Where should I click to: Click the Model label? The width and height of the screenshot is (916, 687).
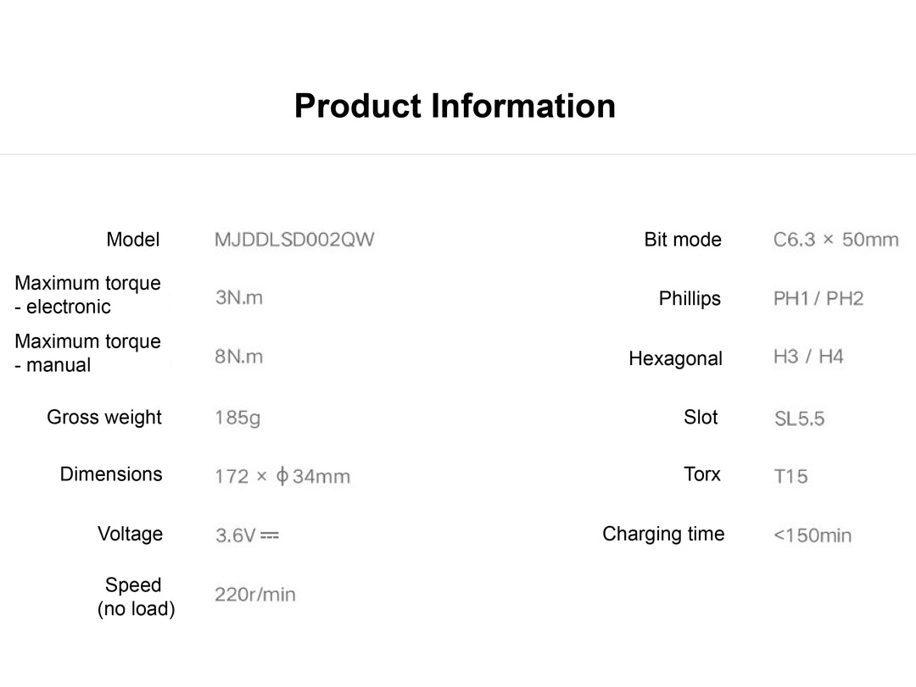coord(133,240)
